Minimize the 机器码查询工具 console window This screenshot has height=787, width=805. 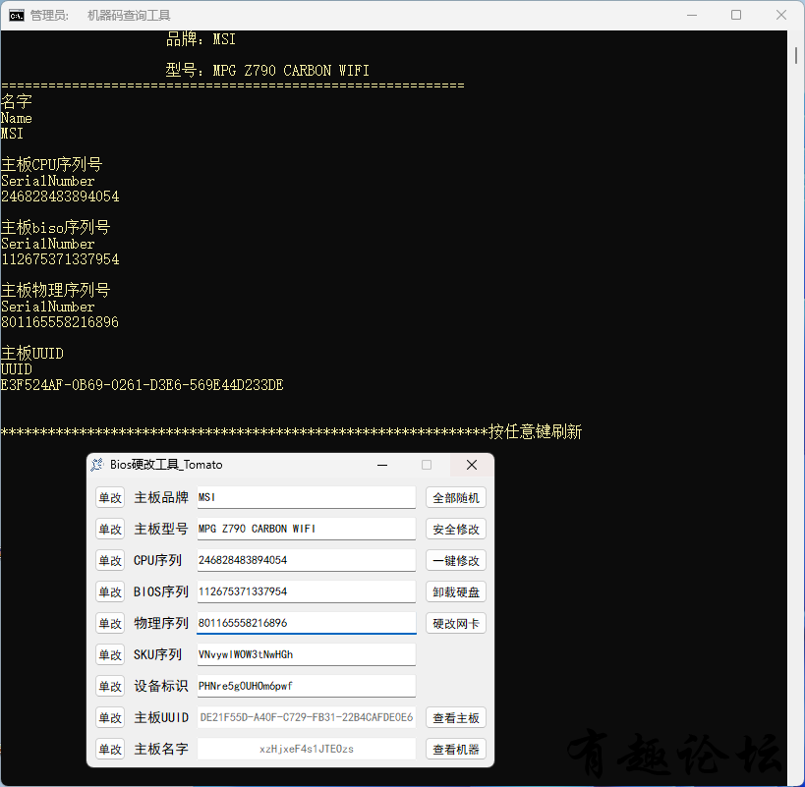coord(692,16)
